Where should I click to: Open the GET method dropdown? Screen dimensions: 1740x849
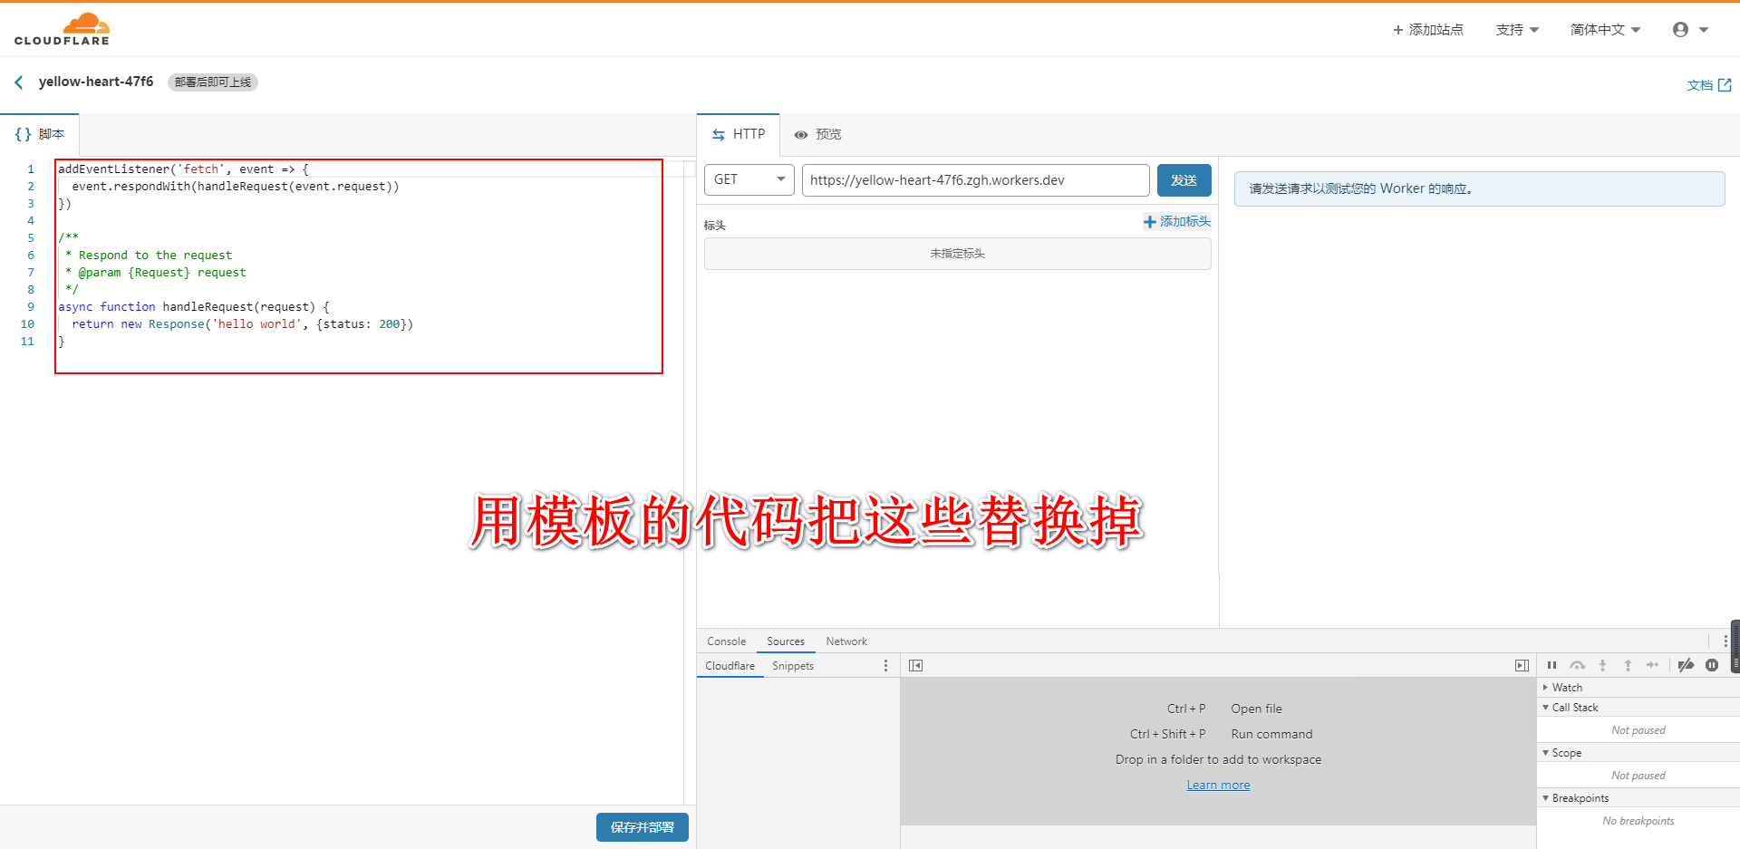pyautogui.click(x=749, y=179)
